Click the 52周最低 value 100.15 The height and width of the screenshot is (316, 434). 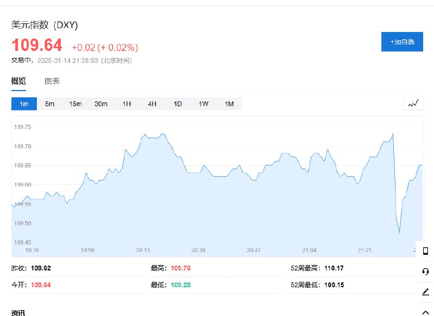[x=334, y=285]
